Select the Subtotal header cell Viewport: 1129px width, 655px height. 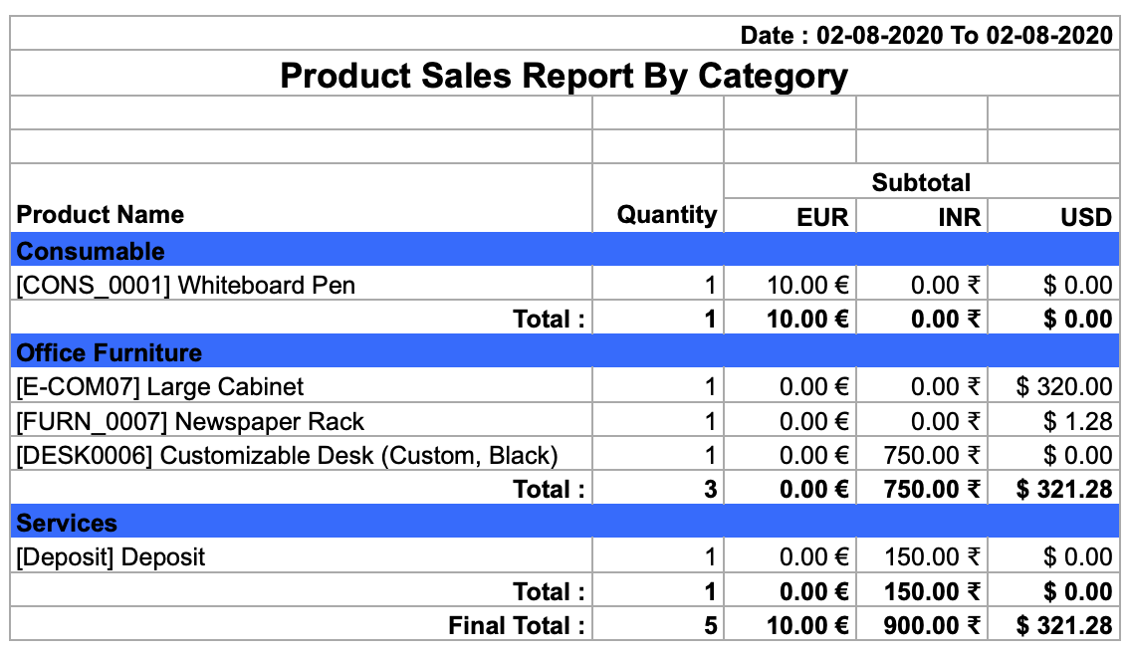tap(922, 181)
